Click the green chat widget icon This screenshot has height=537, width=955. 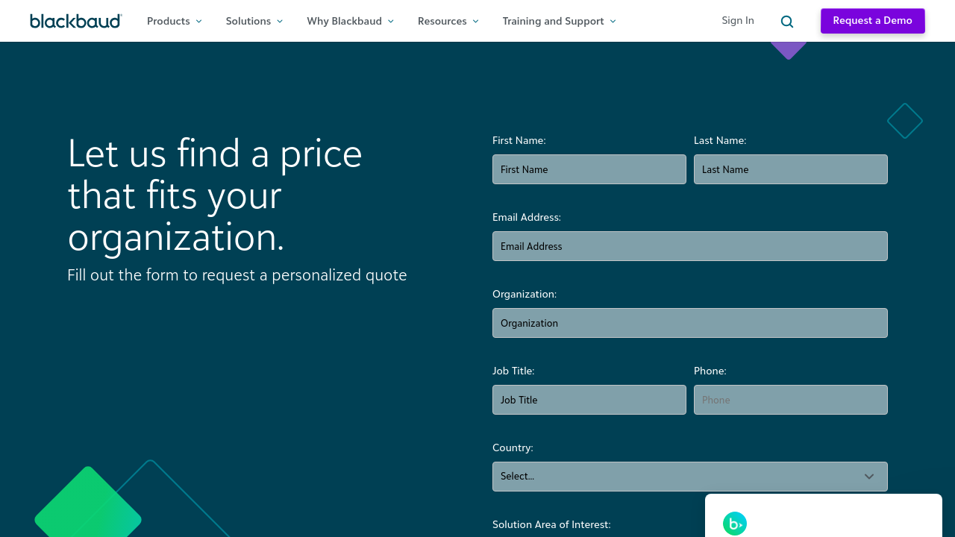734,524
